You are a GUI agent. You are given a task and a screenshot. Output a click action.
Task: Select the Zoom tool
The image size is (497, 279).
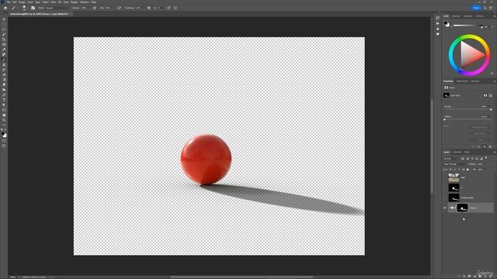tap(4, 120)
